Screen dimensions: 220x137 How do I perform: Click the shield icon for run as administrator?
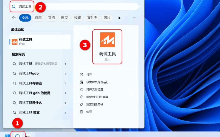pos(81,82)
